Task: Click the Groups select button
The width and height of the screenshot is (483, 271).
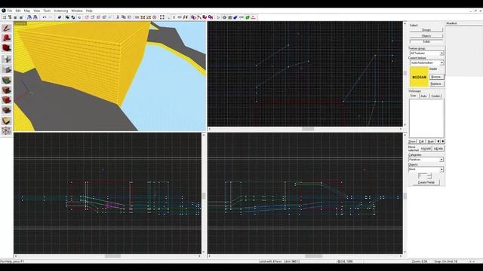Action: [x=426, y=30]
